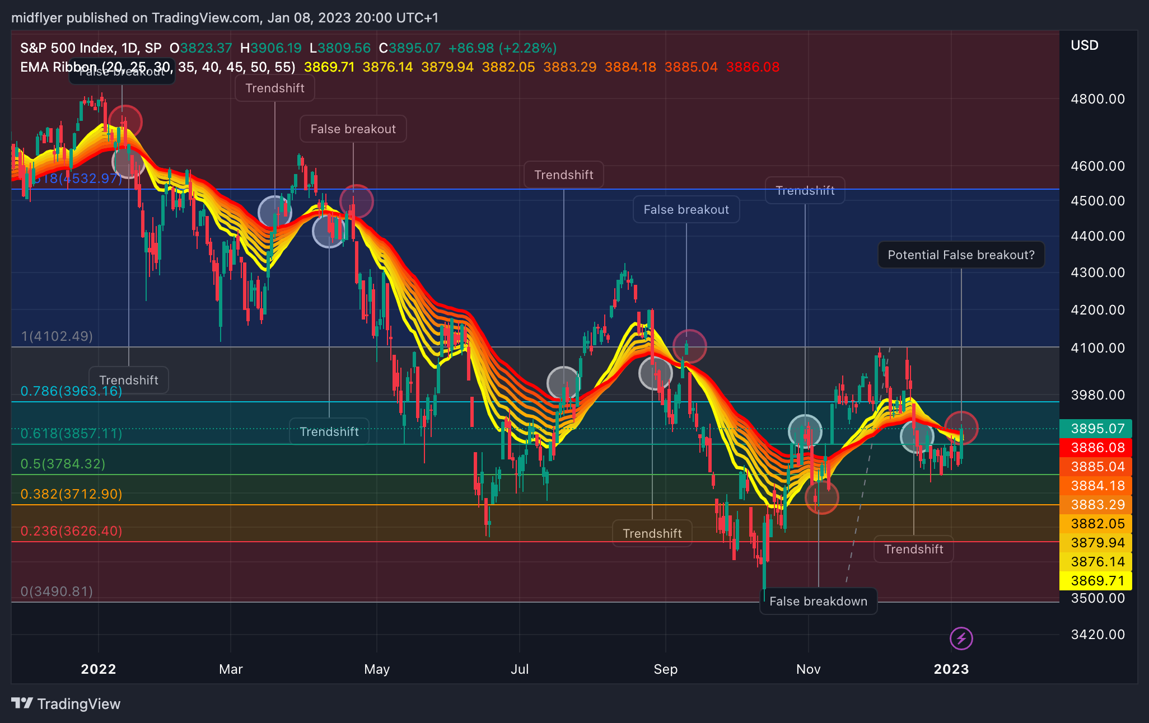
Task: Click the 2023 date on time axis
Action: pos(951,669)
